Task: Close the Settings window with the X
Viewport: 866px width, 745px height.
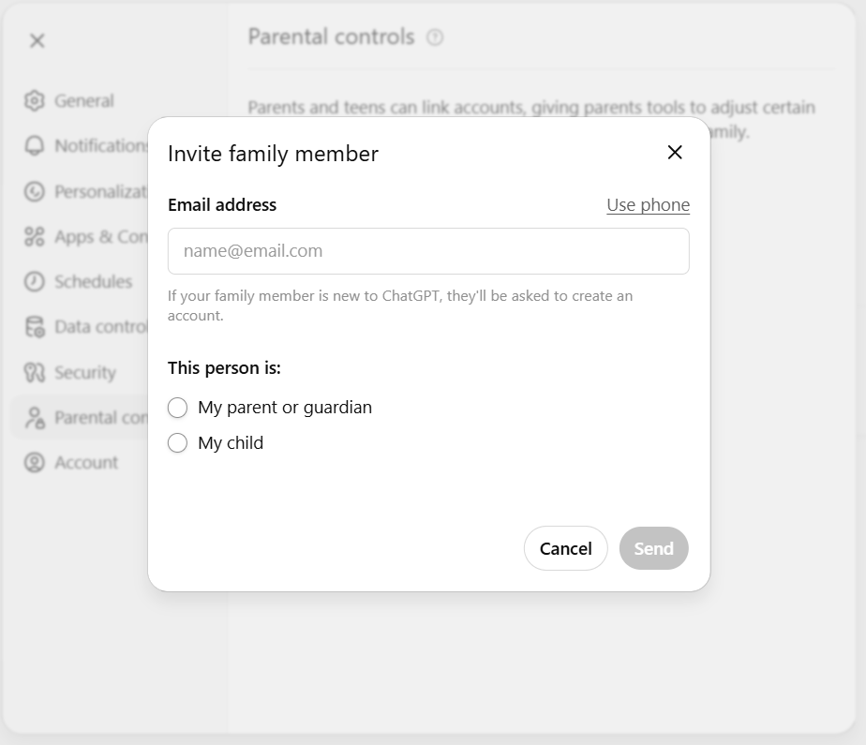Action: coord(36,40)
